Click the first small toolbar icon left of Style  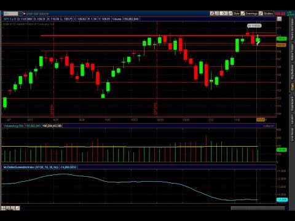[212, 14]
